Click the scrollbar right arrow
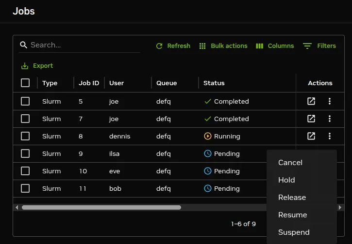352x244 pixels. pyautogui.click(x=340, y=208)
